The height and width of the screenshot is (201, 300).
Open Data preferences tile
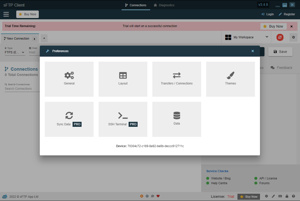pos(177,119)
